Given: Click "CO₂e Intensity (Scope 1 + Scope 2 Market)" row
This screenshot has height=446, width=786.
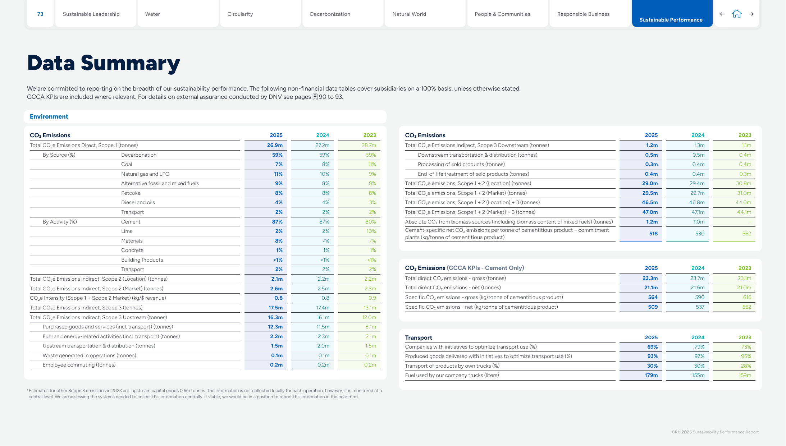Looking at the screenshot, I should pos(205,298).
